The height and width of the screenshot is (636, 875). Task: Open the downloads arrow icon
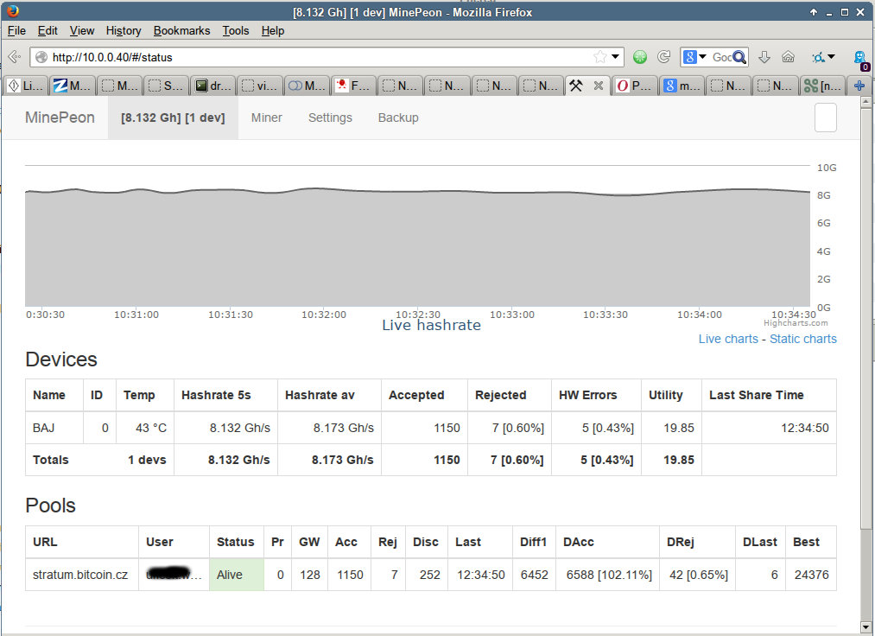click(764, 57)
